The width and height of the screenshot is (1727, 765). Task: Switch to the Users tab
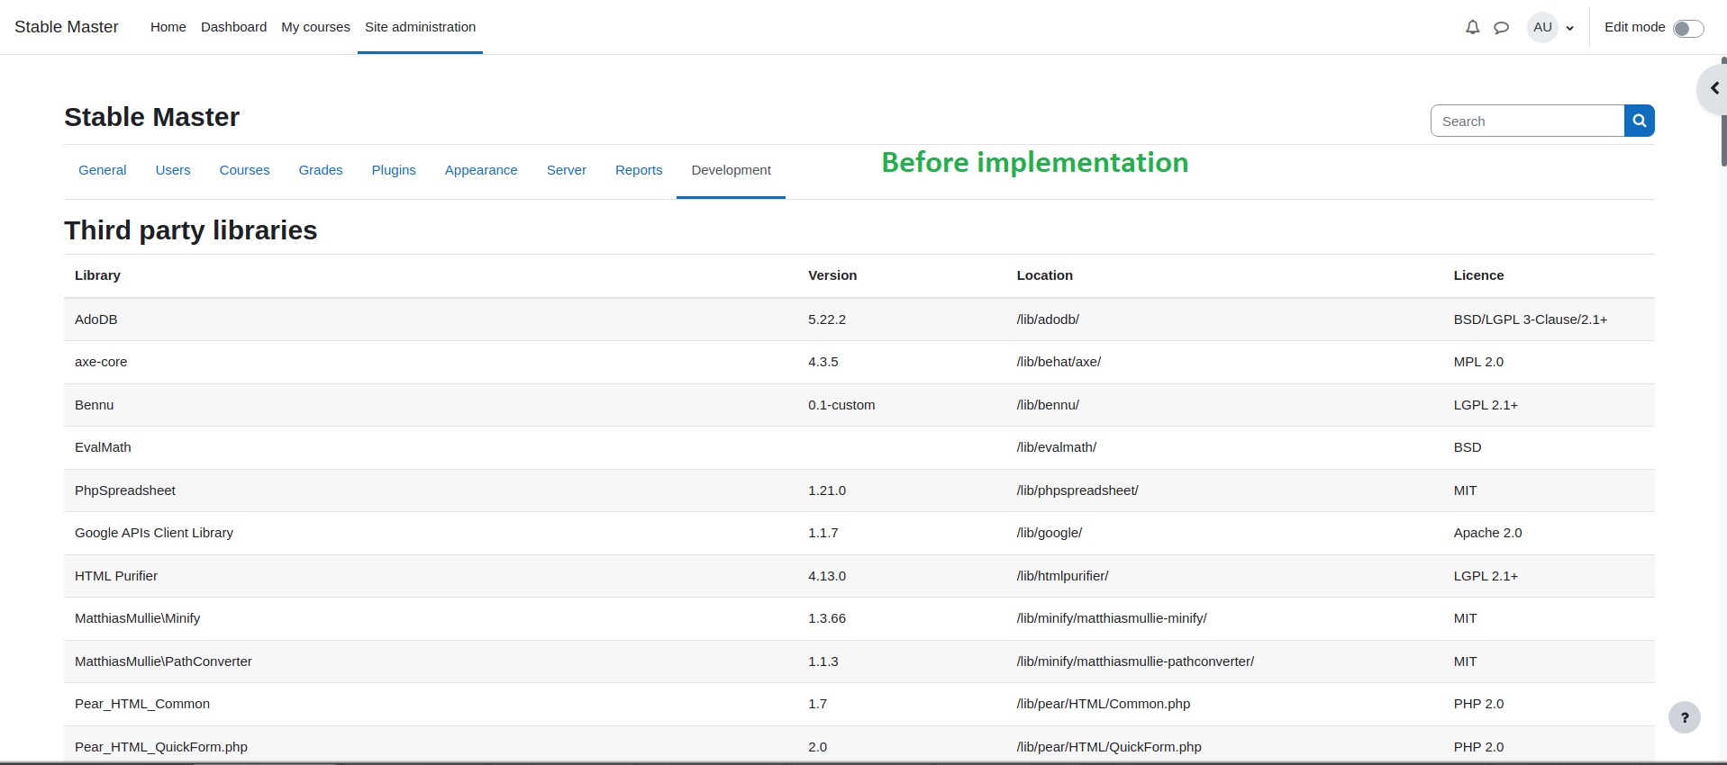(x=172, y=170)
